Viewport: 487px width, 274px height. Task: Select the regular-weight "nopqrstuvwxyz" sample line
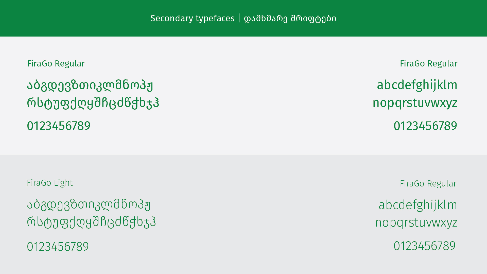pos(415,103)
